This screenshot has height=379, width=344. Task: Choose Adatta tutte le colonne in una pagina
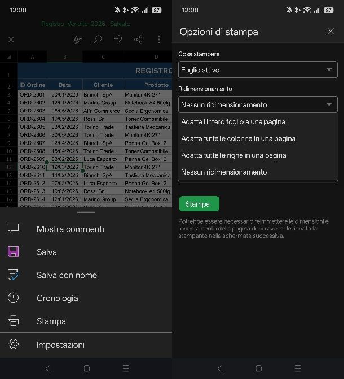258,138
